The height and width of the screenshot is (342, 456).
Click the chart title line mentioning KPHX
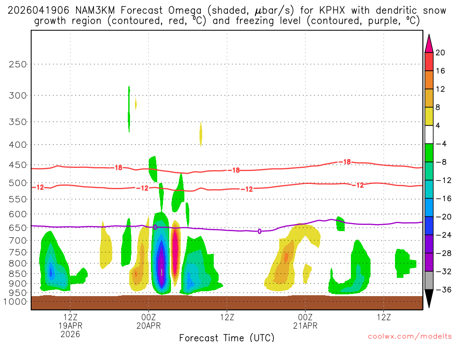(x=227, y=11)
